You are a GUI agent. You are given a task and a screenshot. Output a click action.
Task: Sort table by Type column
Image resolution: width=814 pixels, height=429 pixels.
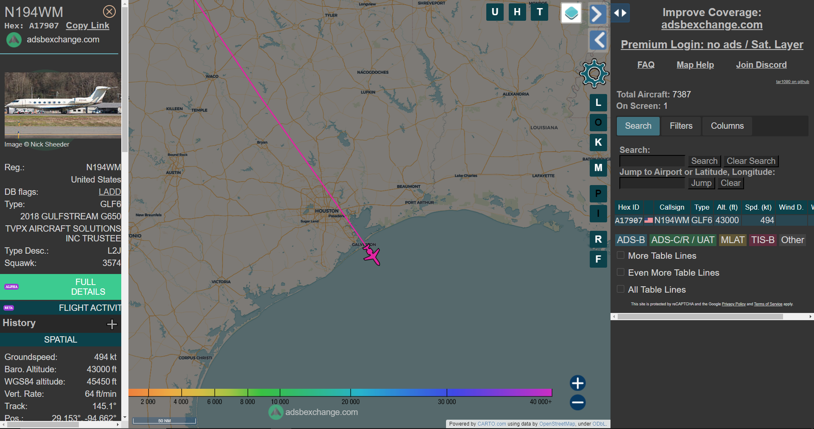pos(702,207)
